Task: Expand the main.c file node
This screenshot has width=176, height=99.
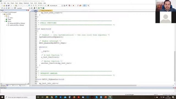Action: point(7,18)
